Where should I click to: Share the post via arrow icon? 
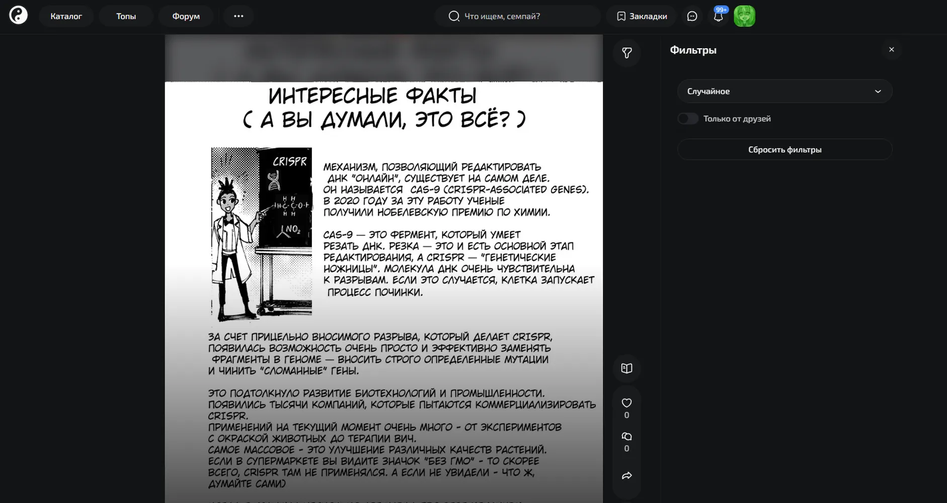click(x=626, y=475)
